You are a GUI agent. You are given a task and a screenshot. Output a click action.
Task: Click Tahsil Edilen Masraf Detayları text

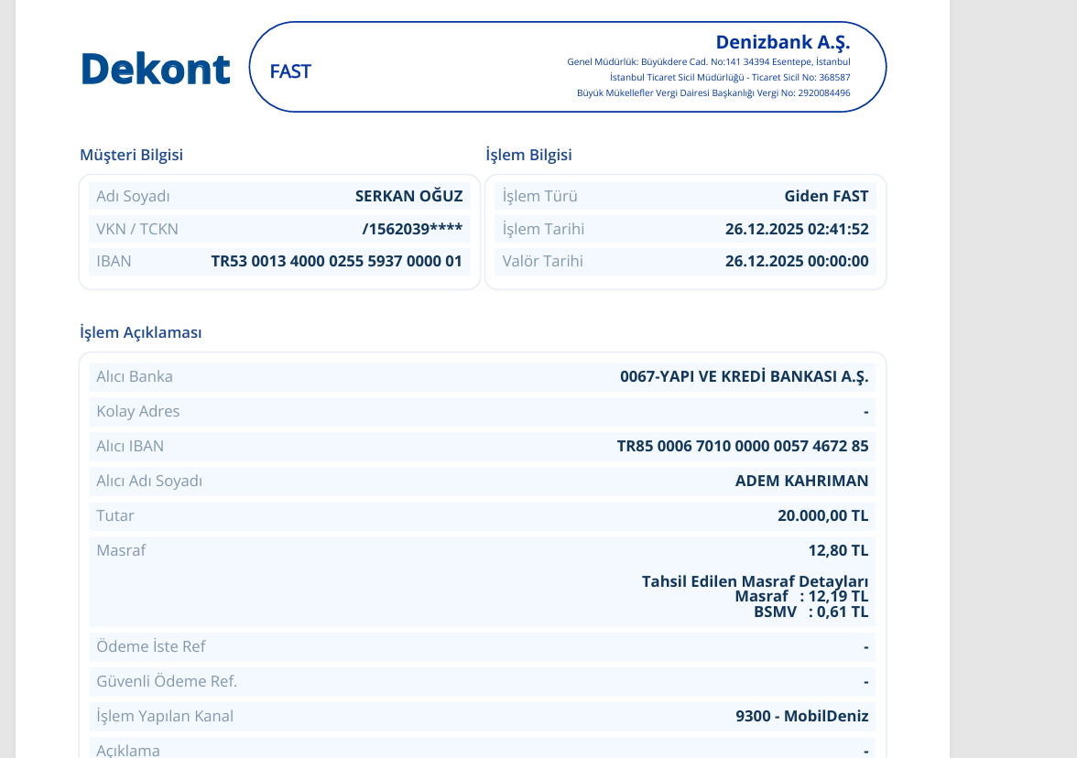point(755,581)
